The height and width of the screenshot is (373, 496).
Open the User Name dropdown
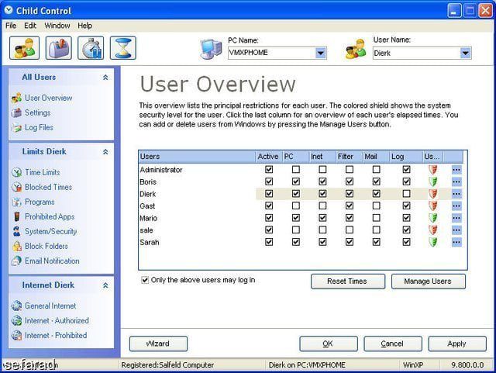click(465, 54)
